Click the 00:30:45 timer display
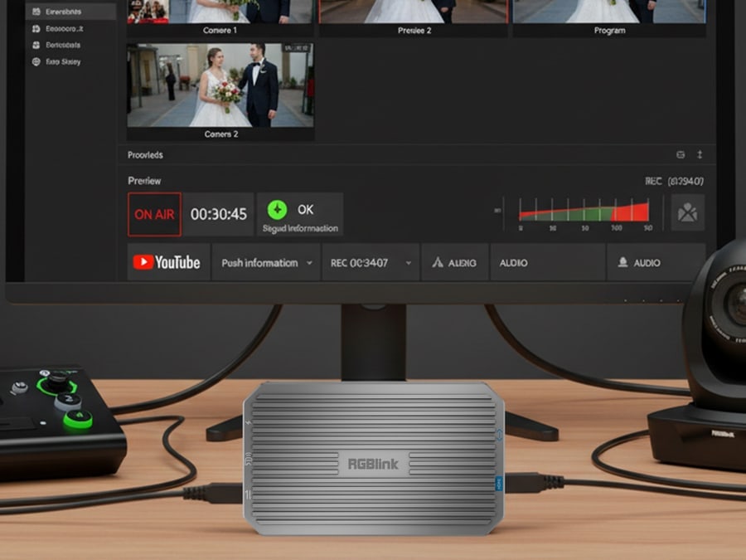 (218, 214)
